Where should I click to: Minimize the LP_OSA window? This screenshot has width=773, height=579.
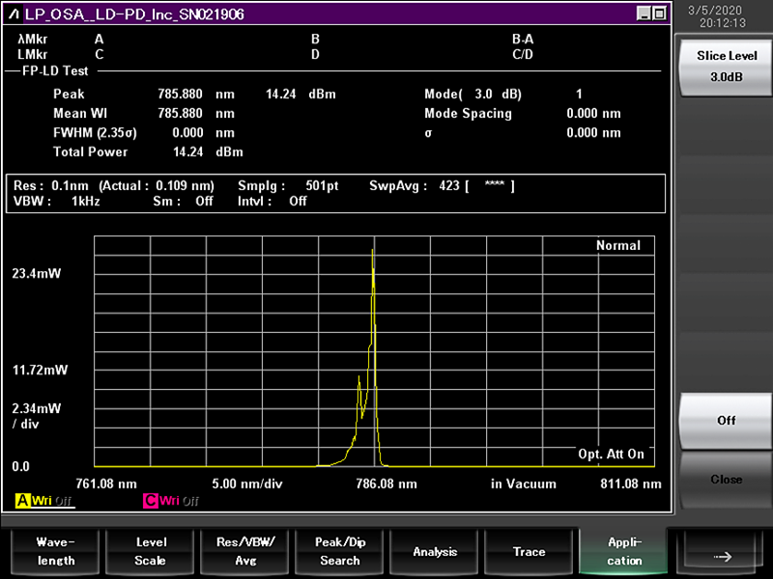pyautogui.click(x=644, y=14)
